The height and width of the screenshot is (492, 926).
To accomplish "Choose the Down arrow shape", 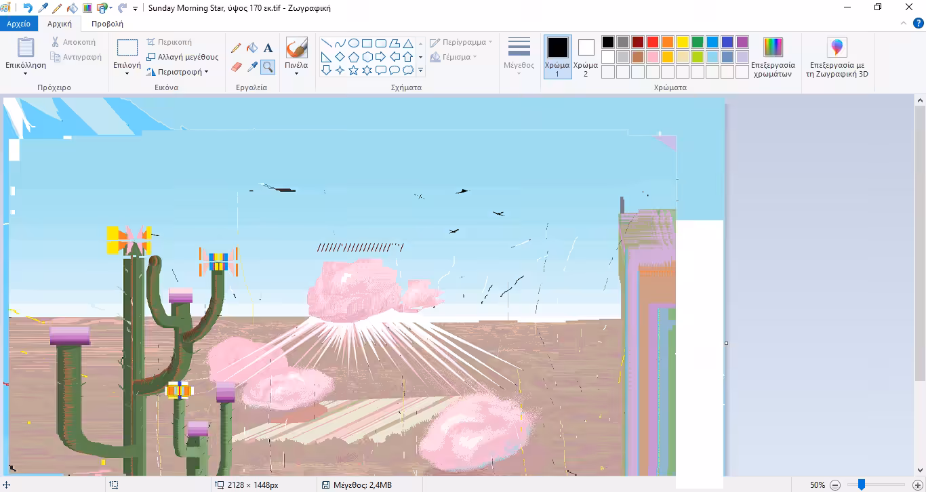I will (x=326, y=70).
